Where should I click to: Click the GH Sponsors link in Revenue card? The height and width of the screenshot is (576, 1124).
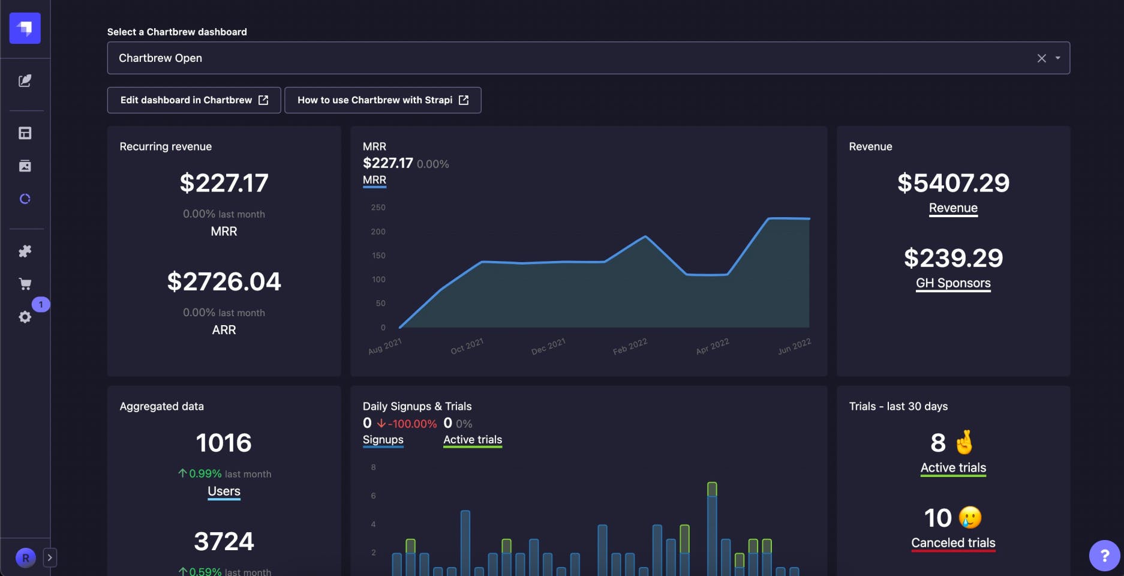click(952, 283)
